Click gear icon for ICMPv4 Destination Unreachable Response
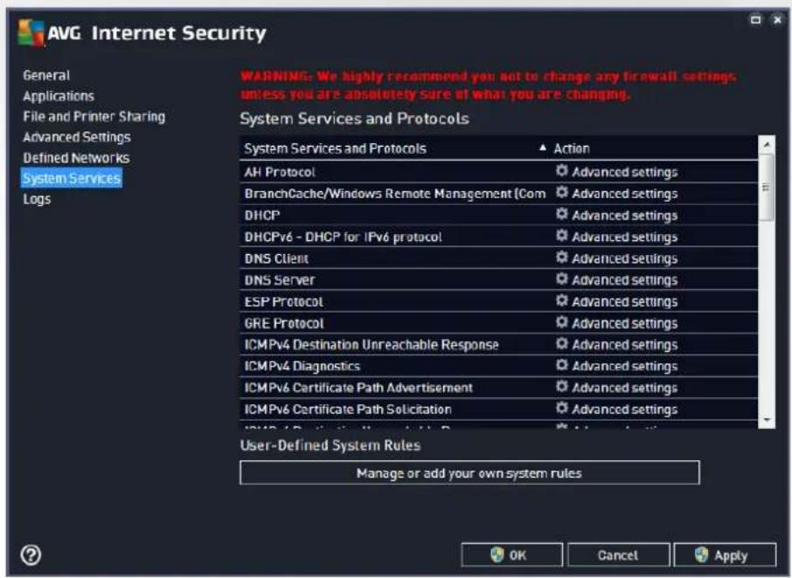The height and width of the screenshot is (578, 792). pyautogui.click(x=562, y=343)
